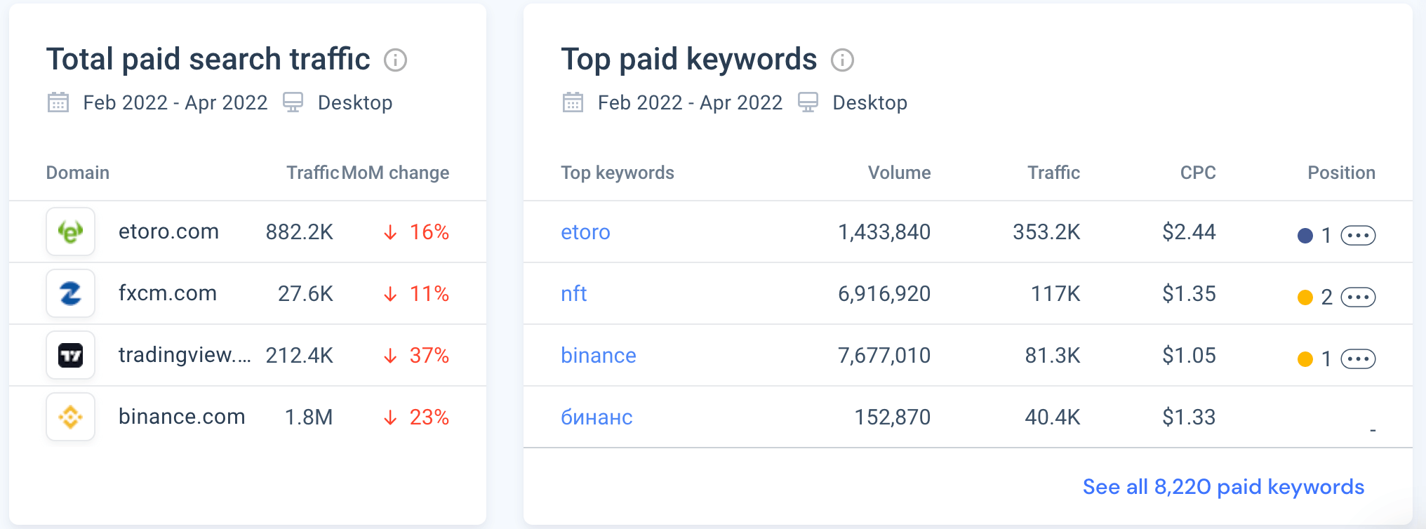Click down arrow next to 11% change
1426x529 pixels.
tap(390, 294)
